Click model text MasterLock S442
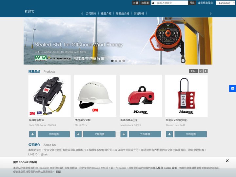 176,125
